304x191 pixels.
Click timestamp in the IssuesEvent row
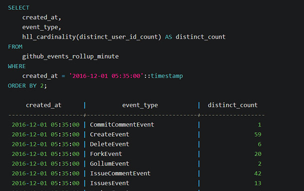(x=45, y=183)
